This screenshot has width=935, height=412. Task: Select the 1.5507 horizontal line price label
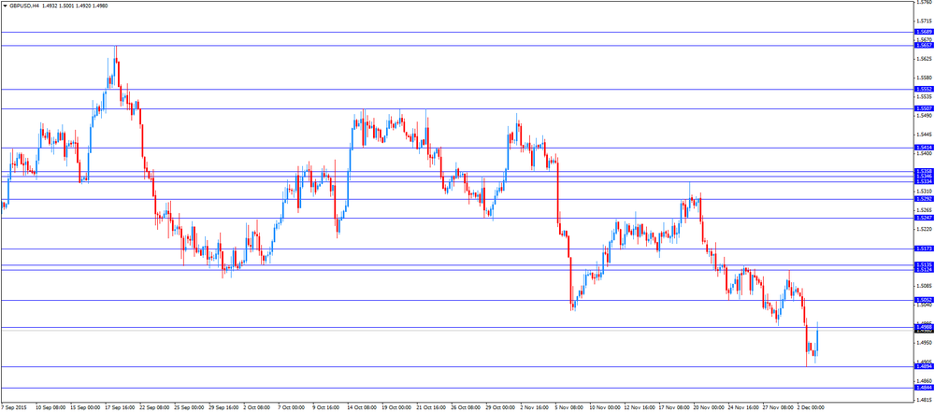point(923,108)
